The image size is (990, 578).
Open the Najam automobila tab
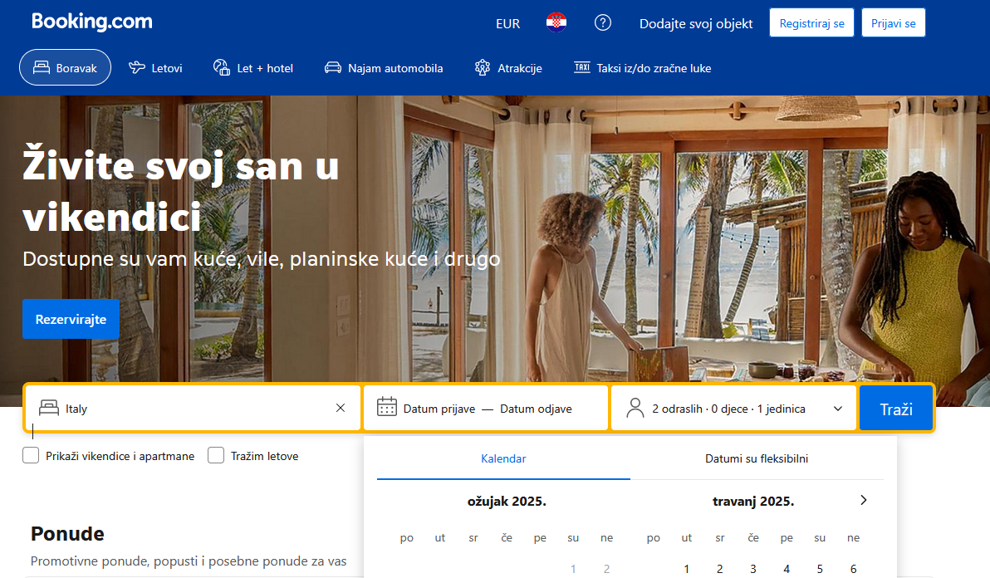pos(384,67)
